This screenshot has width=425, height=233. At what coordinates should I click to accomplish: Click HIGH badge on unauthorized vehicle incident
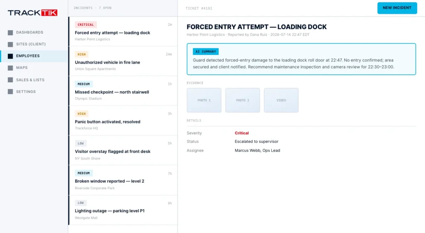(x=82, y=54)
